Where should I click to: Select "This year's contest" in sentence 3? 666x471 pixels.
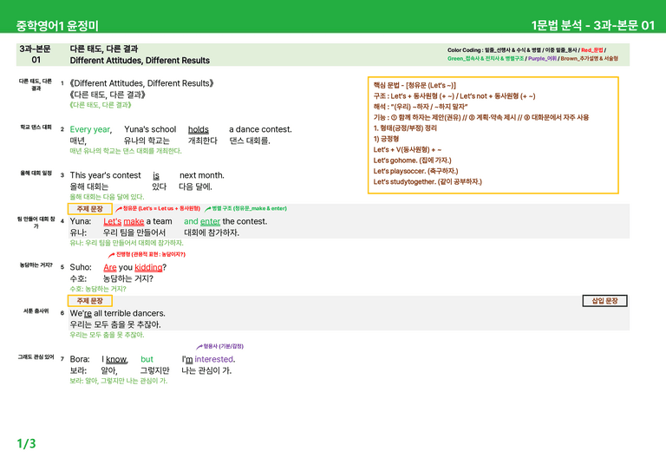[105, 175]
